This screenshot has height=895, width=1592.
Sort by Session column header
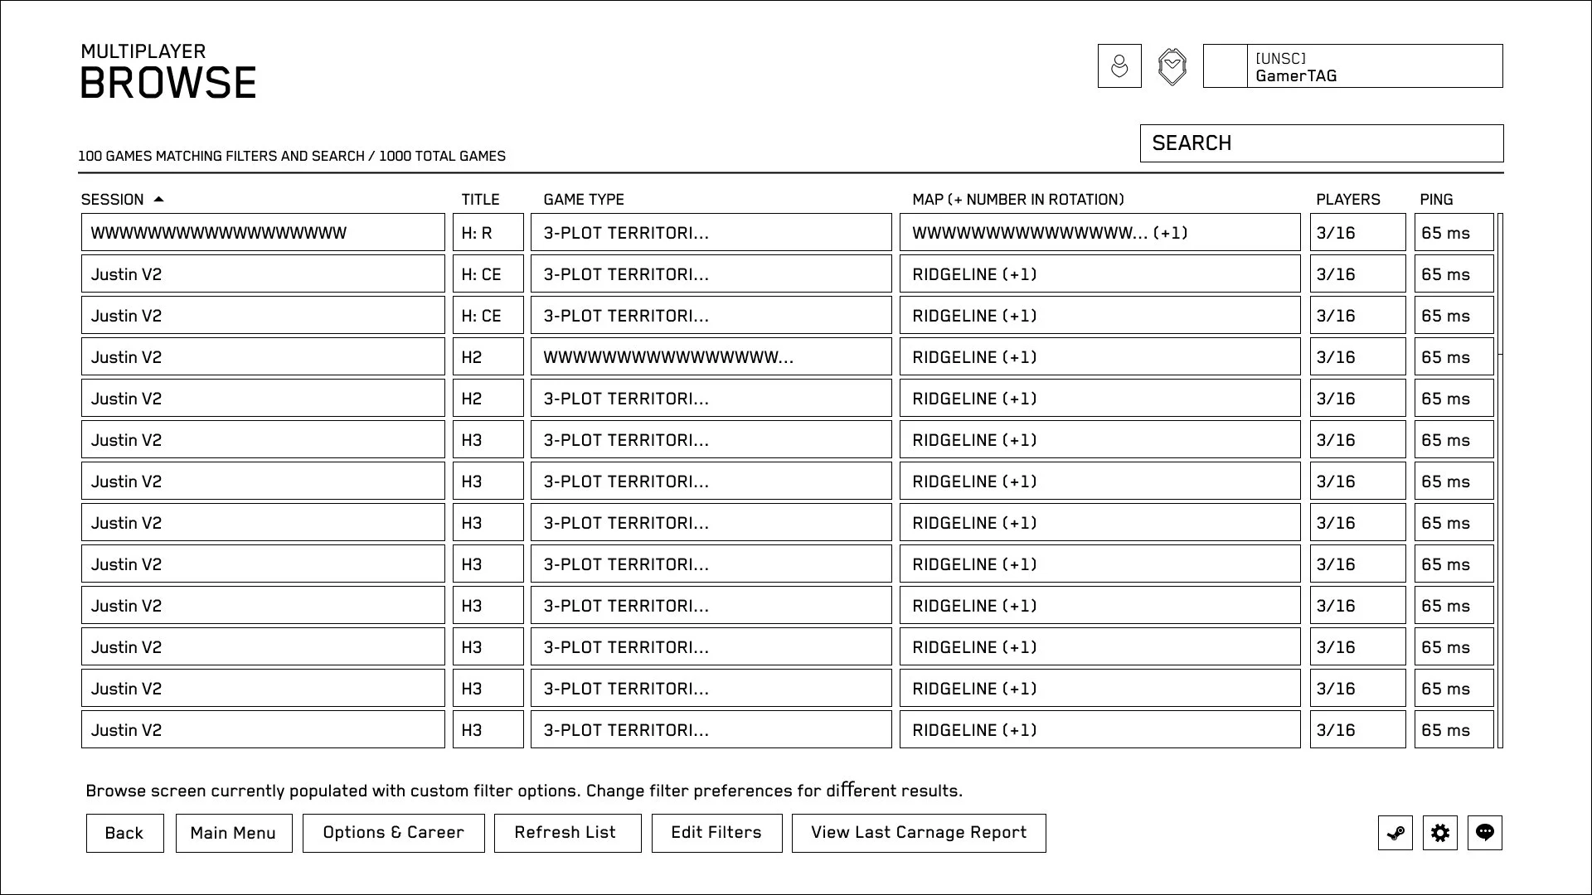112,200
